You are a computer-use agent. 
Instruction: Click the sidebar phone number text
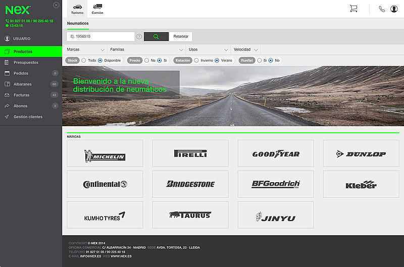tap(31, 21)
